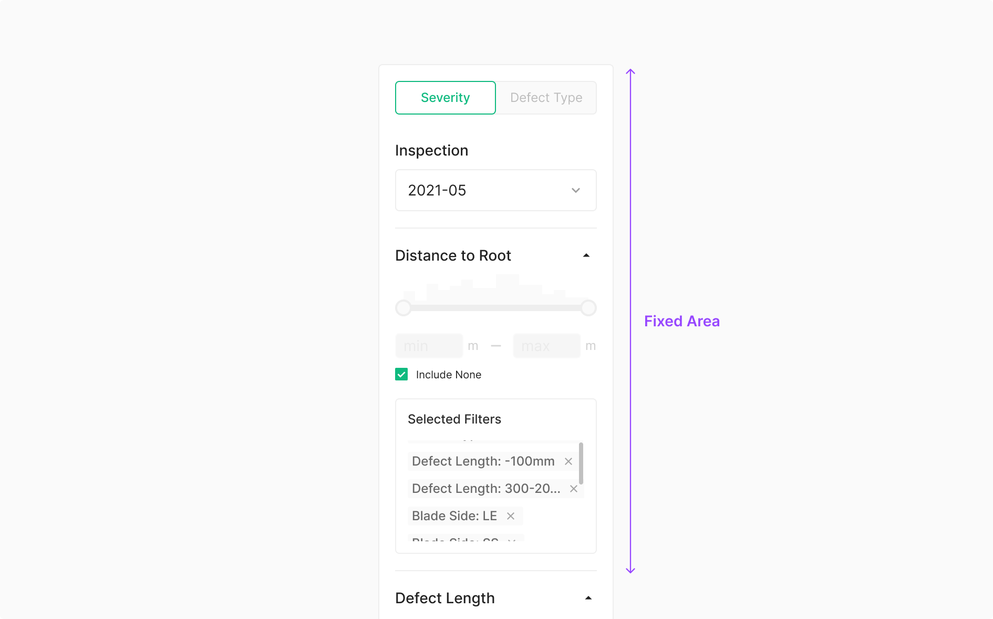Image resolution: width=993 pixels, height=619 pixels.
Task: Collapse the Defect Length section arrow
Action: coord(588,598)
